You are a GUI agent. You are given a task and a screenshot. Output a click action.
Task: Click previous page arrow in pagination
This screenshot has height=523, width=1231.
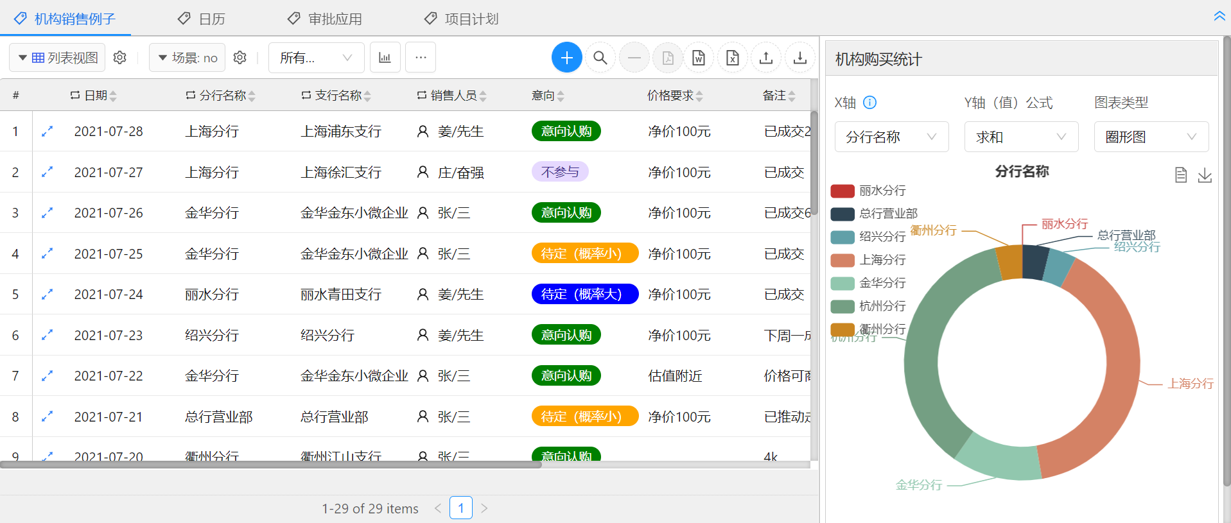[438, 508]
